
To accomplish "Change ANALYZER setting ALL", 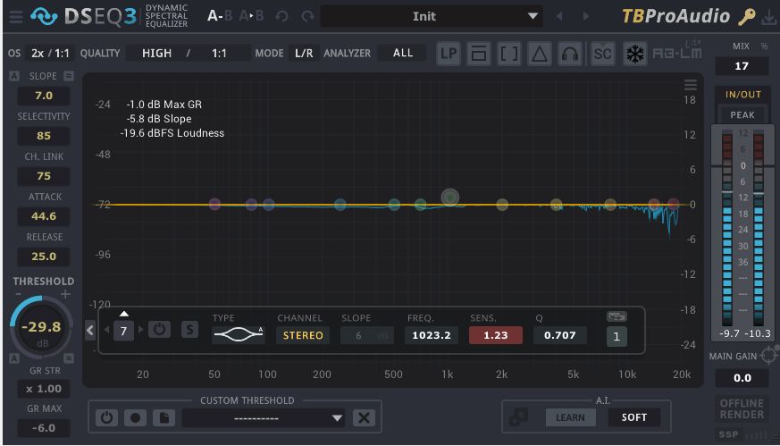I will [x=402, y=53].
